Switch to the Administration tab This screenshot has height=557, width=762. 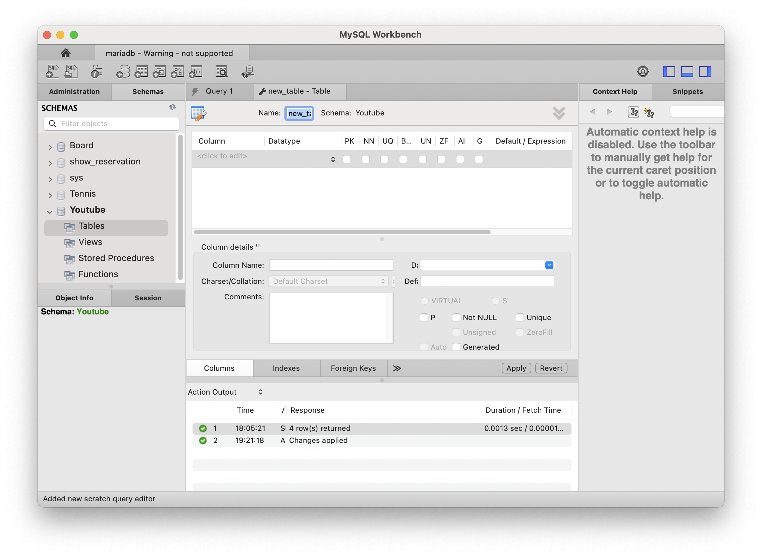point(74,92)
